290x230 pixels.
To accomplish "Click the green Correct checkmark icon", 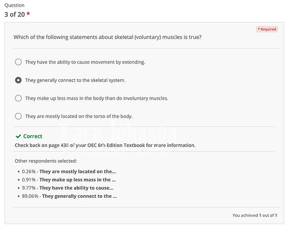I will (x=18, y=136).
